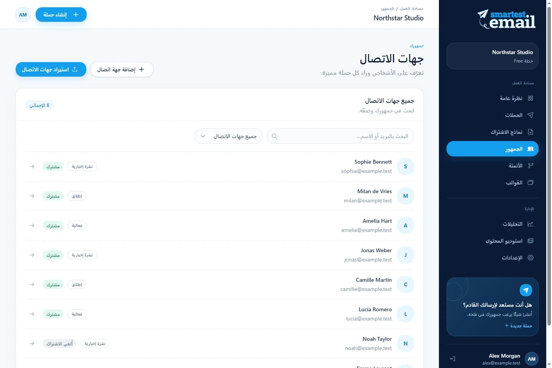The height and width of the screenshot is (368, 552).
Task: Click the الحملات paper-plane icon
Action: tap(531, 115)
